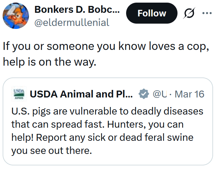Screen dimensions: 217x170
Task: Open USDA Animal and Pl... profile name
Action: [81, 94]
